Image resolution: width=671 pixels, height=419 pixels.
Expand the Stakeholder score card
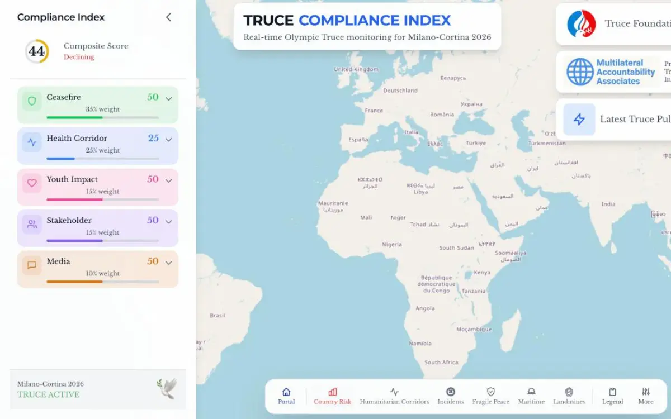point(168,221)
